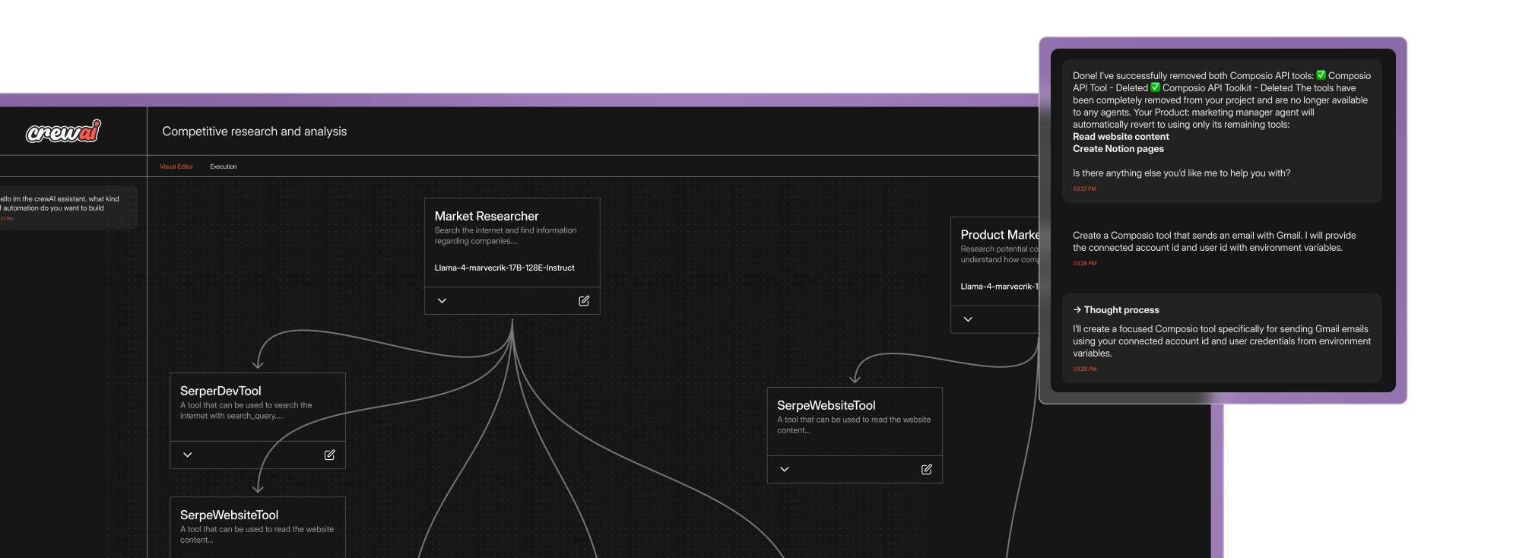Click the 03:27 PM timestamp in chat
The height and width of the screenshot is (558, 1513).
pos(1084,189)
